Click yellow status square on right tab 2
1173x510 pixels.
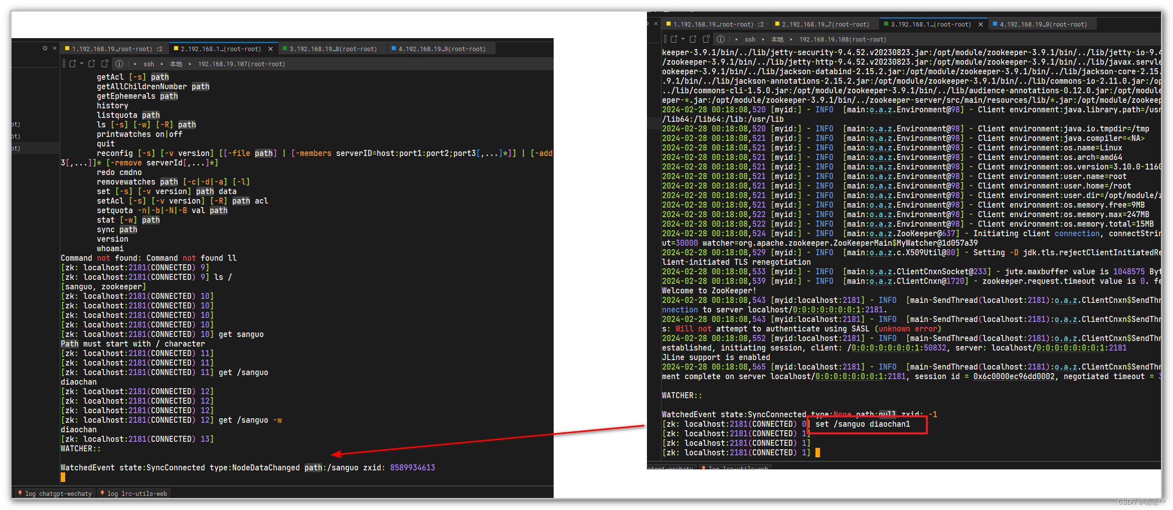(x=777, y=24)
